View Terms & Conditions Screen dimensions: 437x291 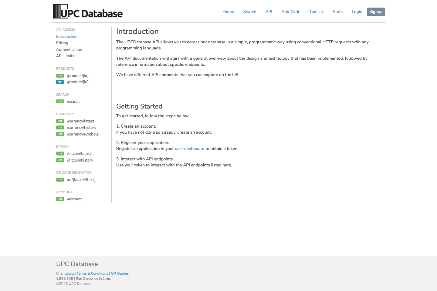[x=92, y=273]
